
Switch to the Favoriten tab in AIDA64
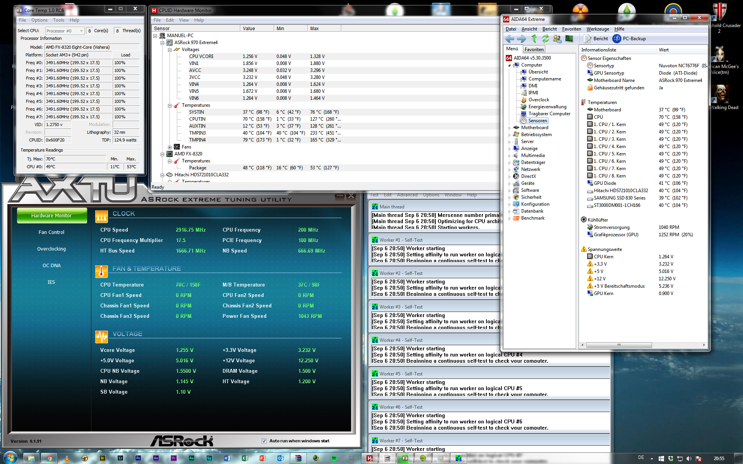534,49
